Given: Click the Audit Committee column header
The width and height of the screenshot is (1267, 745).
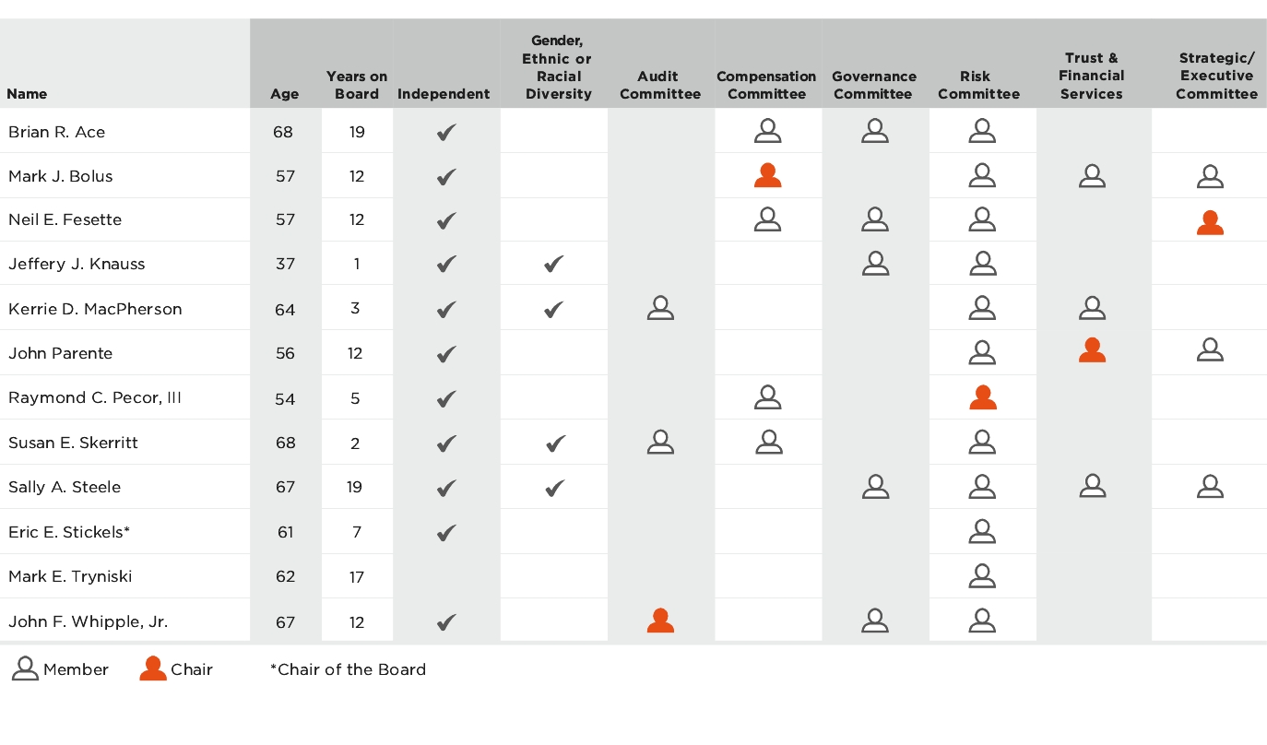Looking at the screenshot, I should click(x=660, y=85).
